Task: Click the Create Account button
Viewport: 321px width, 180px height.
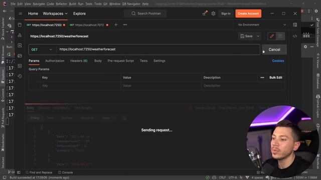Action: pos(248,13)
